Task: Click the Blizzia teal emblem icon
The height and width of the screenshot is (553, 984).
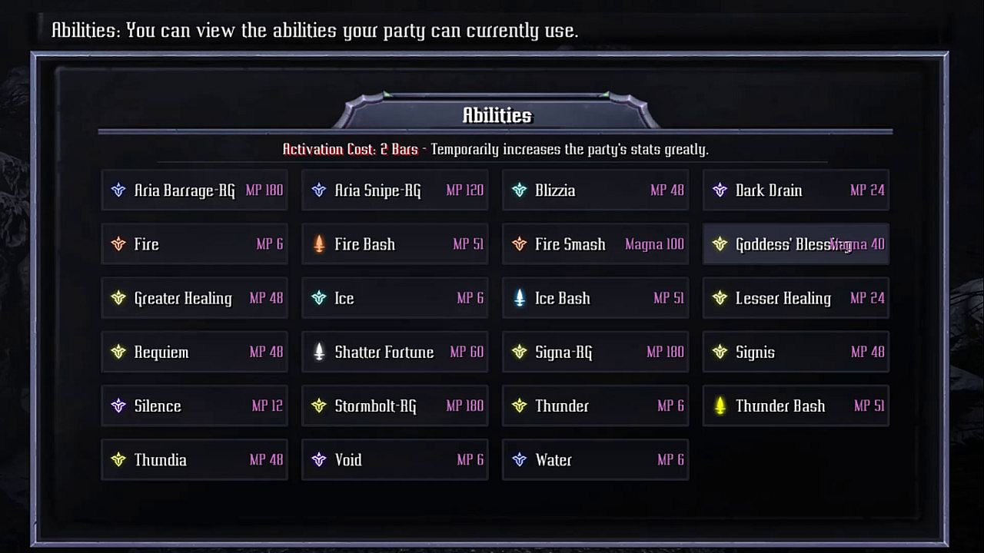Action: (x=520, y=190)
